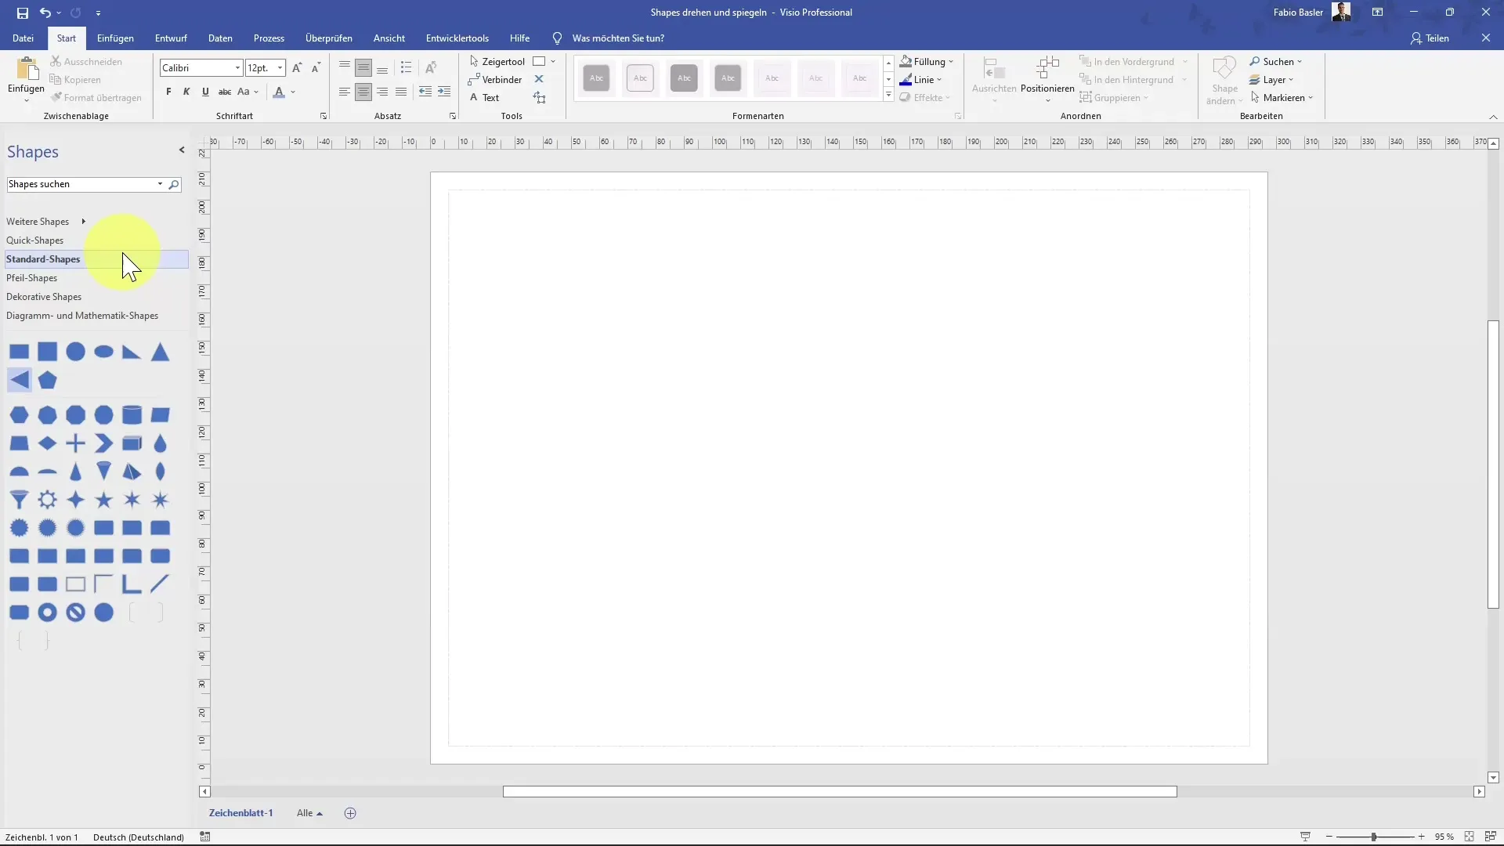Adjust the zoom slider handle
Image resolution: width=1504 pixels, height=846 pixels.
pyautogui.click(x=1374, y=837)
